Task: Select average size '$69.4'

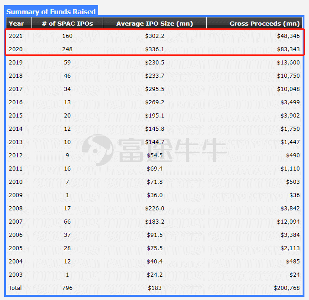Action: pyautogui.click(x=155, y=168)
